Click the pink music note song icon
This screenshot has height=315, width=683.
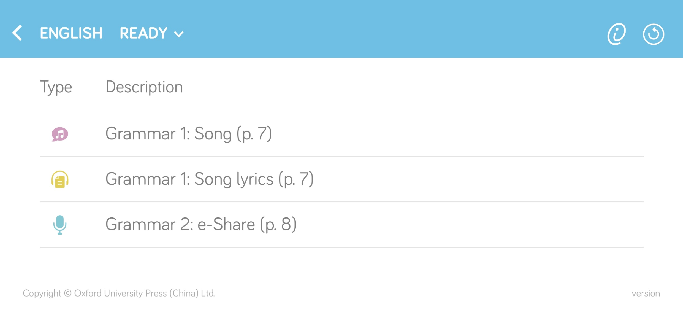point(60,134)
